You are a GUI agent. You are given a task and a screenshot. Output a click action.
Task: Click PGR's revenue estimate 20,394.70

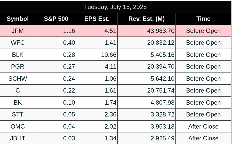(161, 67)
